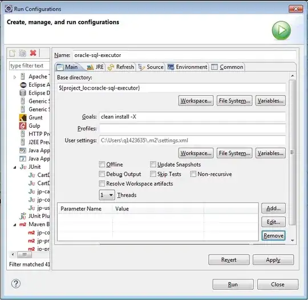Click the Run button
The image size is (308, 300).
[233, 284]
